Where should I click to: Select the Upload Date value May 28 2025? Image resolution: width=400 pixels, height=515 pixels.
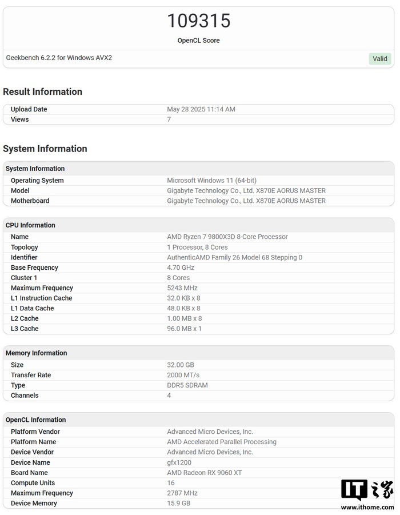click(x=201, y=109)
